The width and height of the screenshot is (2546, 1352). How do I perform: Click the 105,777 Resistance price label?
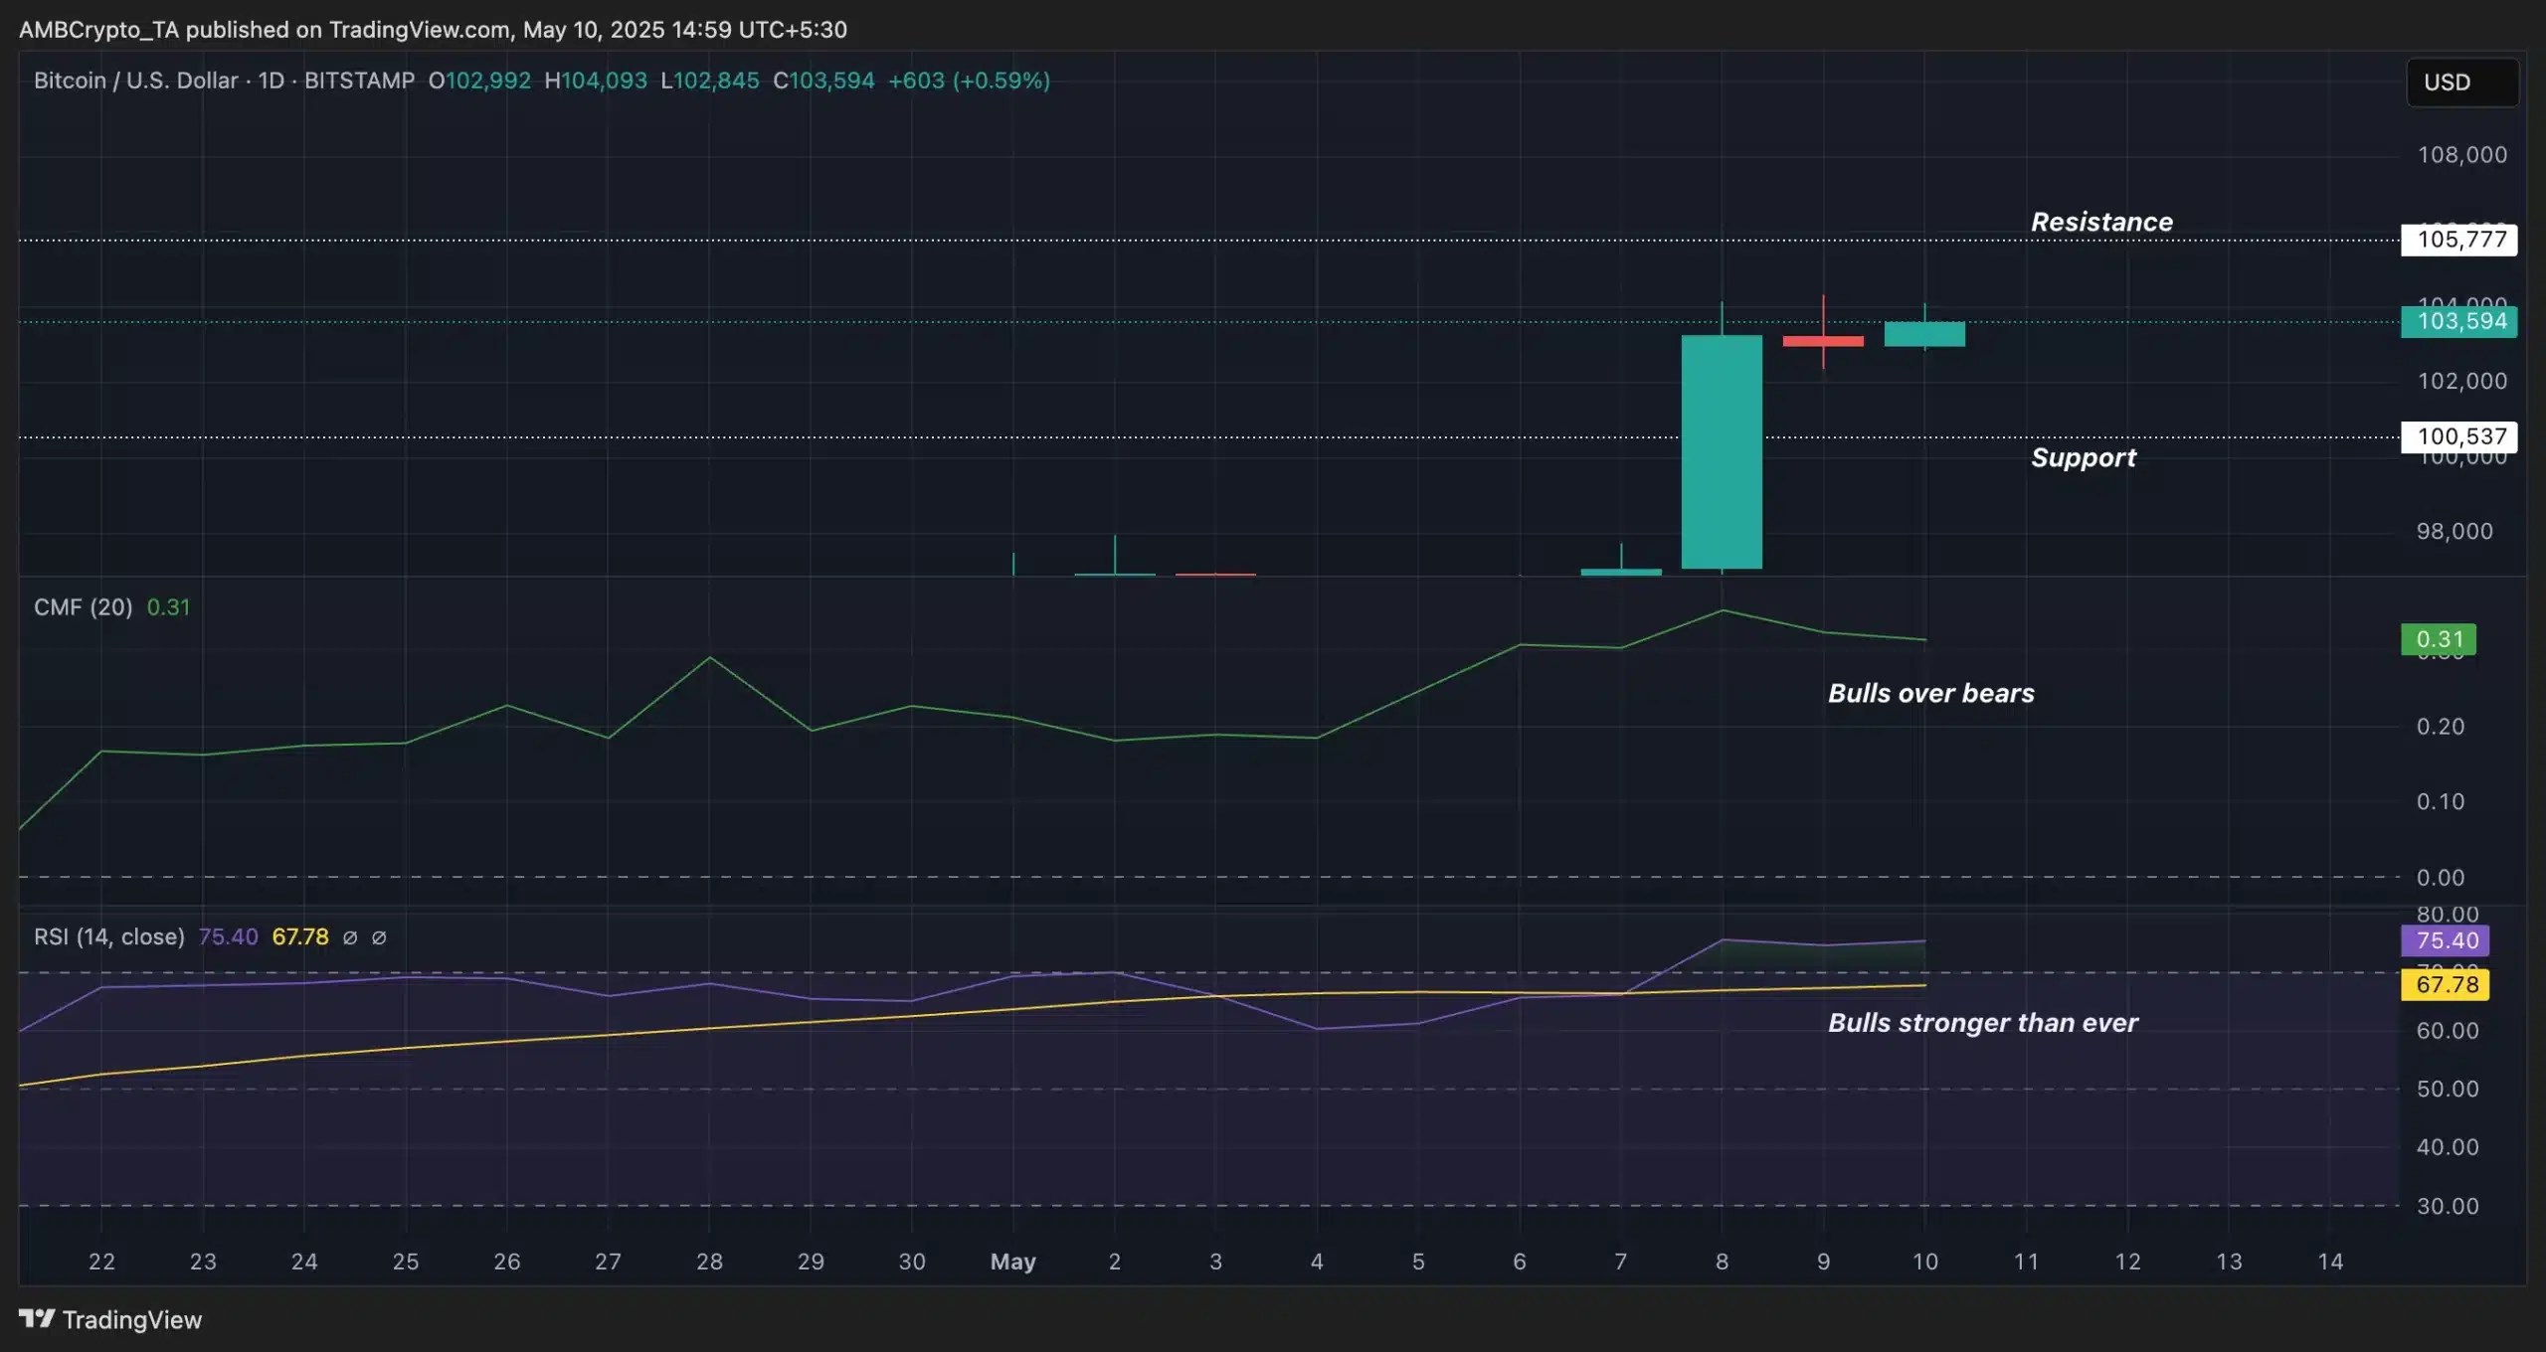(x=2458, y=239)
